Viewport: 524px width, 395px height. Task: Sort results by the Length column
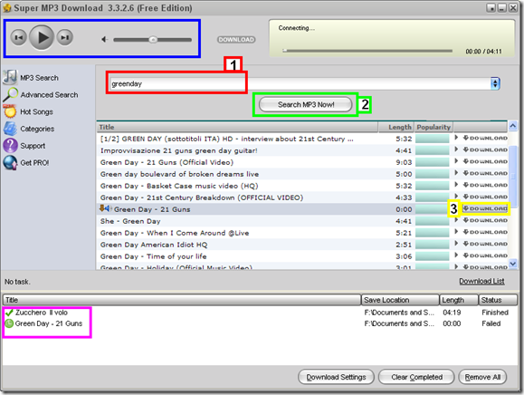[396, 127]
